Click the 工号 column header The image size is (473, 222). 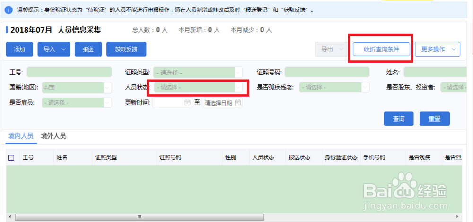(28, 157)
